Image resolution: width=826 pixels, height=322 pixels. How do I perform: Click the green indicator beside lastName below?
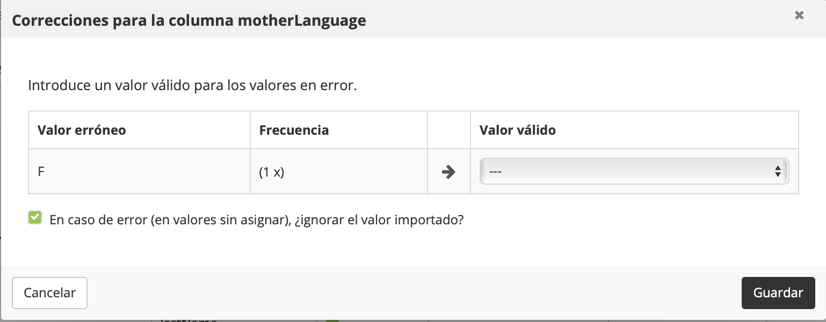[332, 320]
